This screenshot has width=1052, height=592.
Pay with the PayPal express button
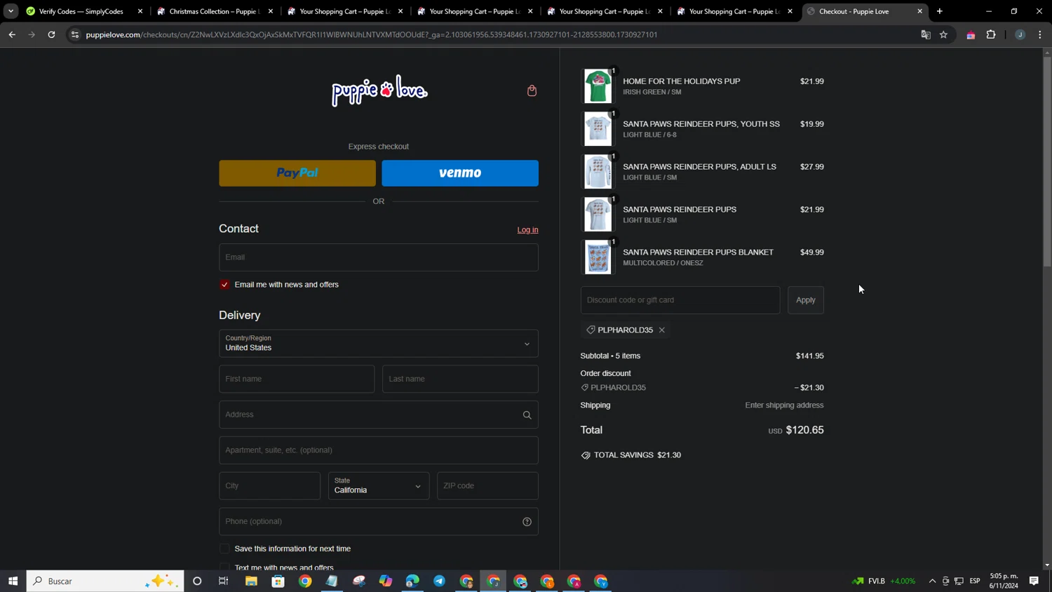point(297,173)
